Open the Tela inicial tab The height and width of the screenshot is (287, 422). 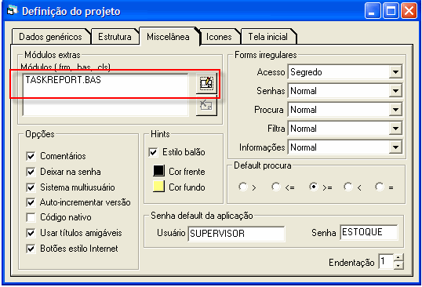tap(268, 37)
